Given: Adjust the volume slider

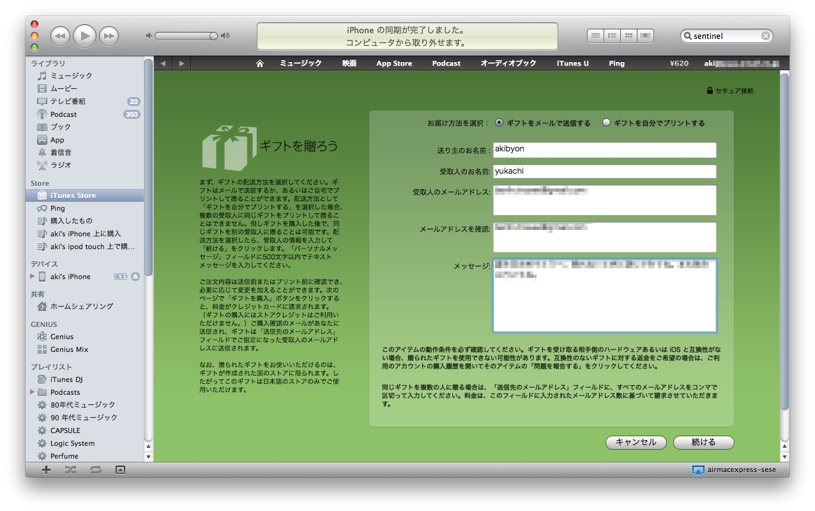Looking at the screenshot, I should click(x=187, y=36).
